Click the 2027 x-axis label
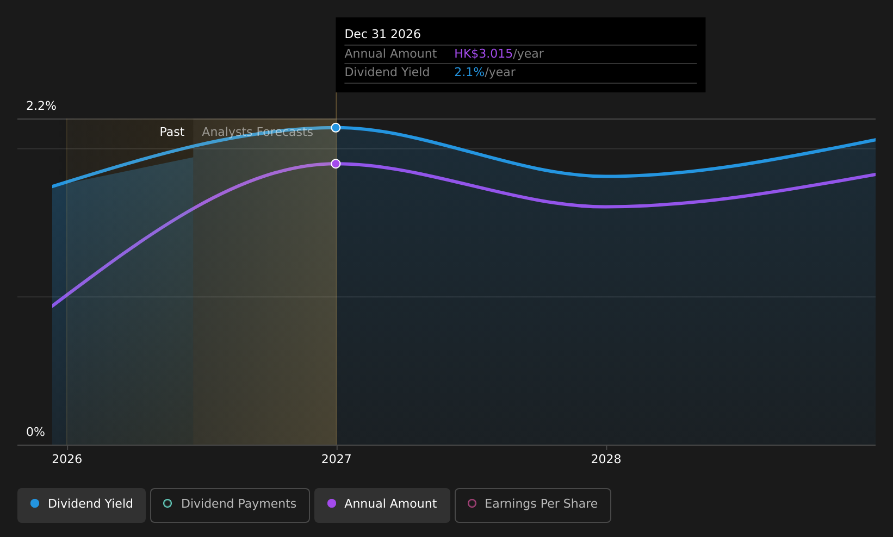The image size is (893, 537). [337, 459]
